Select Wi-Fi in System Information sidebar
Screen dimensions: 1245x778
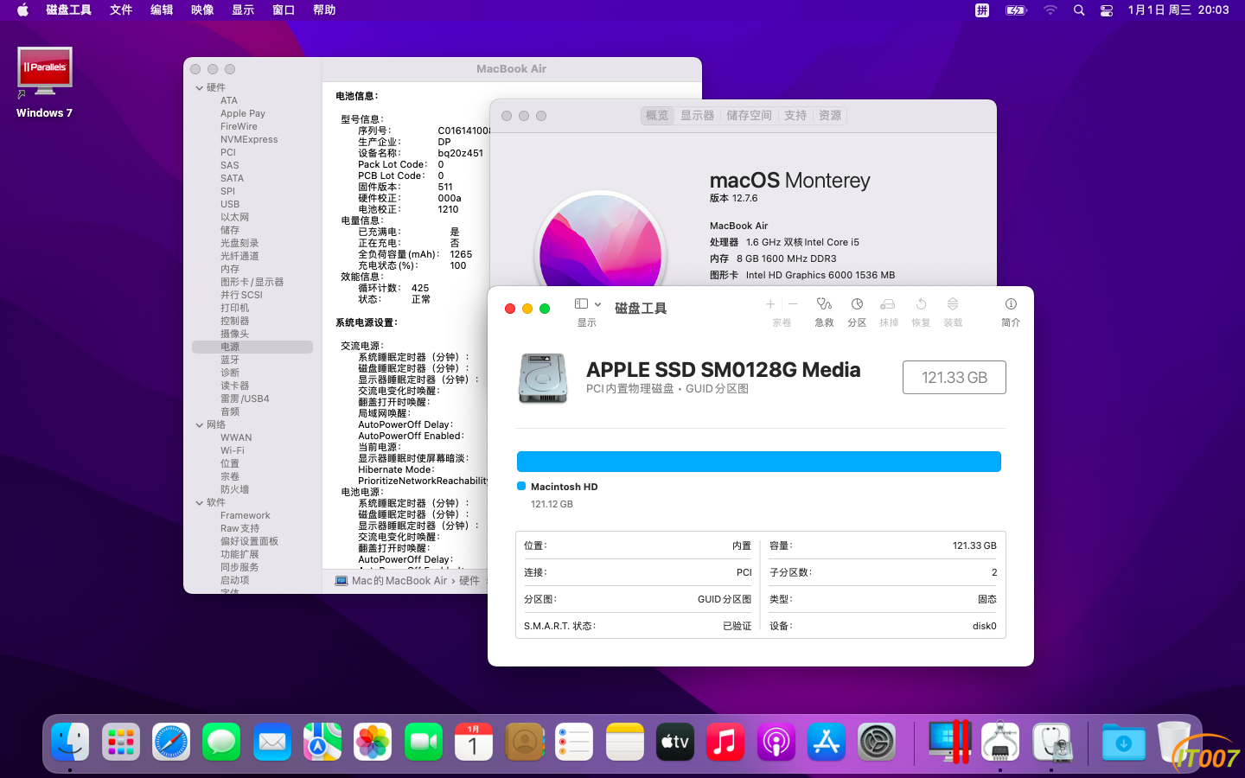pyautogui.click(x=252, y=450)
